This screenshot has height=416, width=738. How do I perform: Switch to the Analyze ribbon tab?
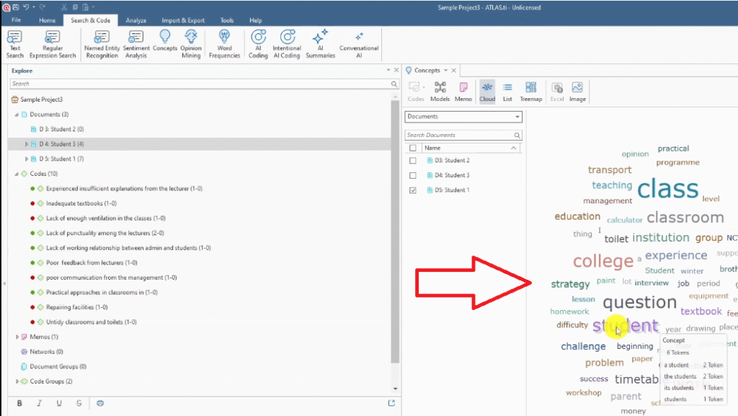[x=135, y=20]
